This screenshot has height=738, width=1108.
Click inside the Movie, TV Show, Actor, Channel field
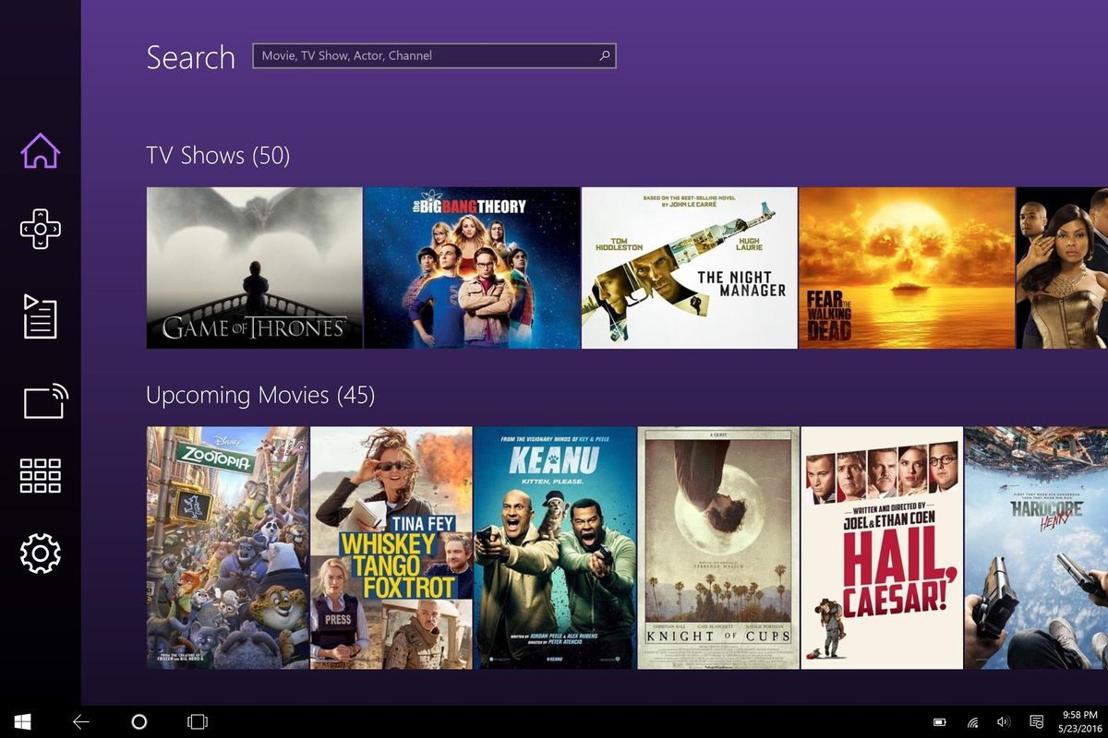point(415,55)
